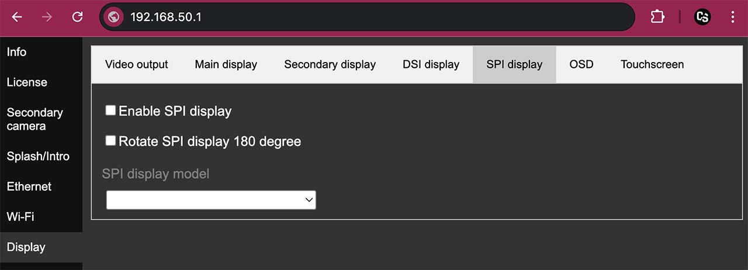This screenshot has width=748, height=270.
Task: Open the Secondary display tab
Action: pyautogui.click(x=330, y=64)
